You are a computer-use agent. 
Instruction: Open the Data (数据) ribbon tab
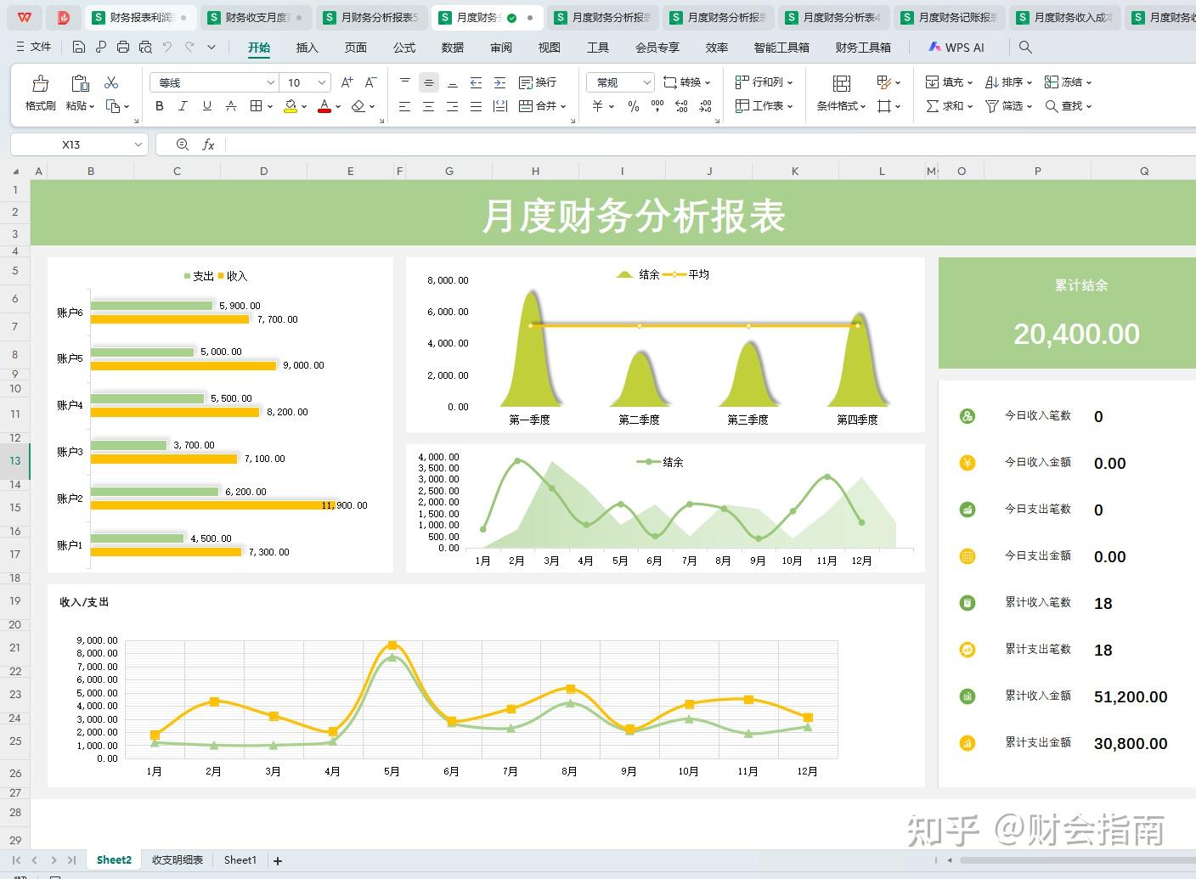[453, 48]
